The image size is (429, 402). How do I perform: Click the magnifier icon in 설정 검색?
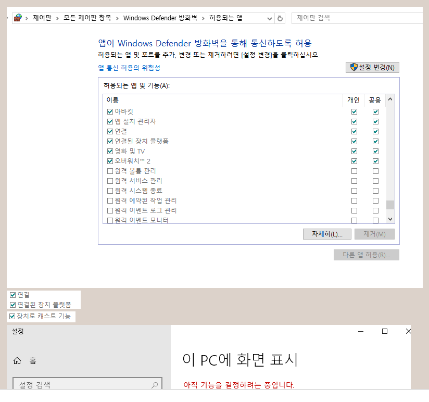(x=155, y=385)
